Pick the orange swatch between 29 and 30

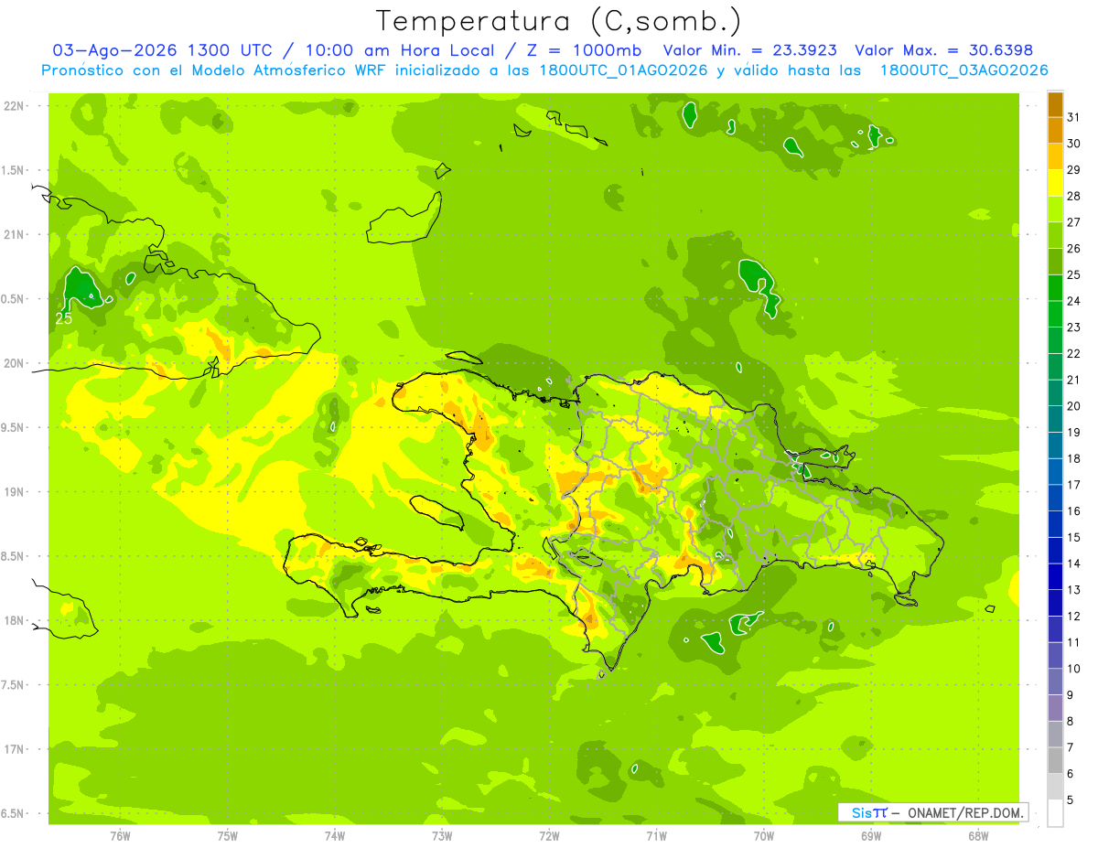[x=1055, y=156]
